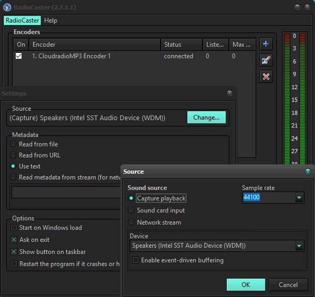
Task: Click the delete encoder red X icon
Action: (266, 77)
